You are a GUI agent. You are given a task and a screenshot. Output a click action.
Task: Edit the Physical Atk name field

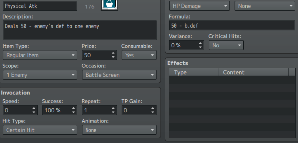(40, 6)
